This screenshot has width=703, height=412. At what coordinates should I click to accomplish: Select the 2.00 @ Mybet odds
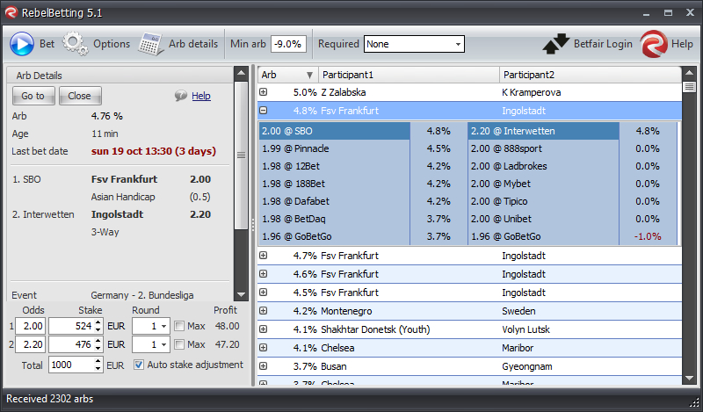544,184
